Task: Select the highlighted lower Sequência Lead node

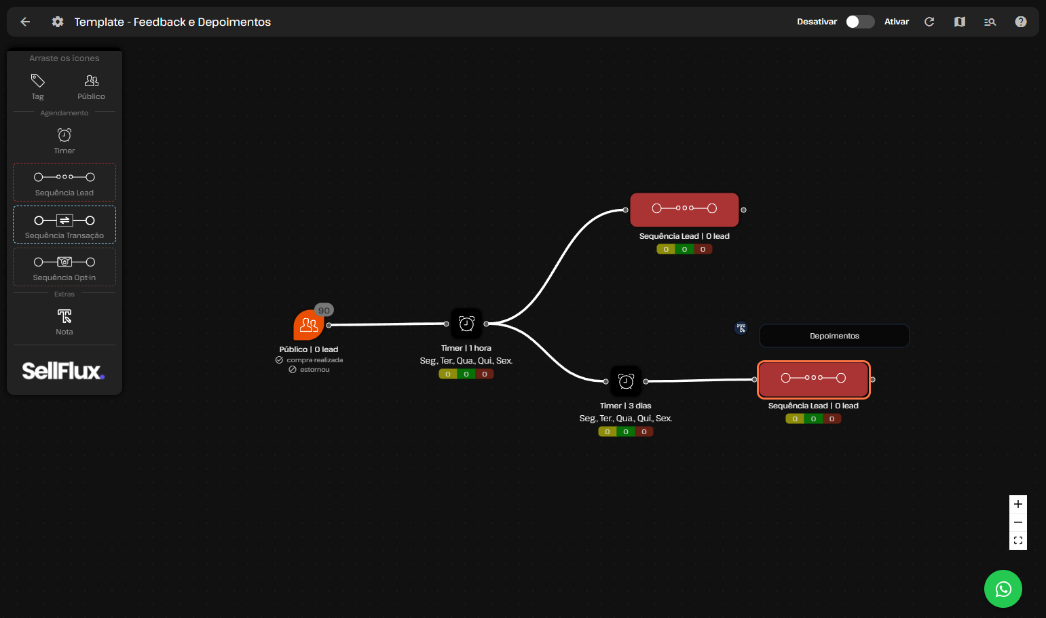Action: point(813,379)
